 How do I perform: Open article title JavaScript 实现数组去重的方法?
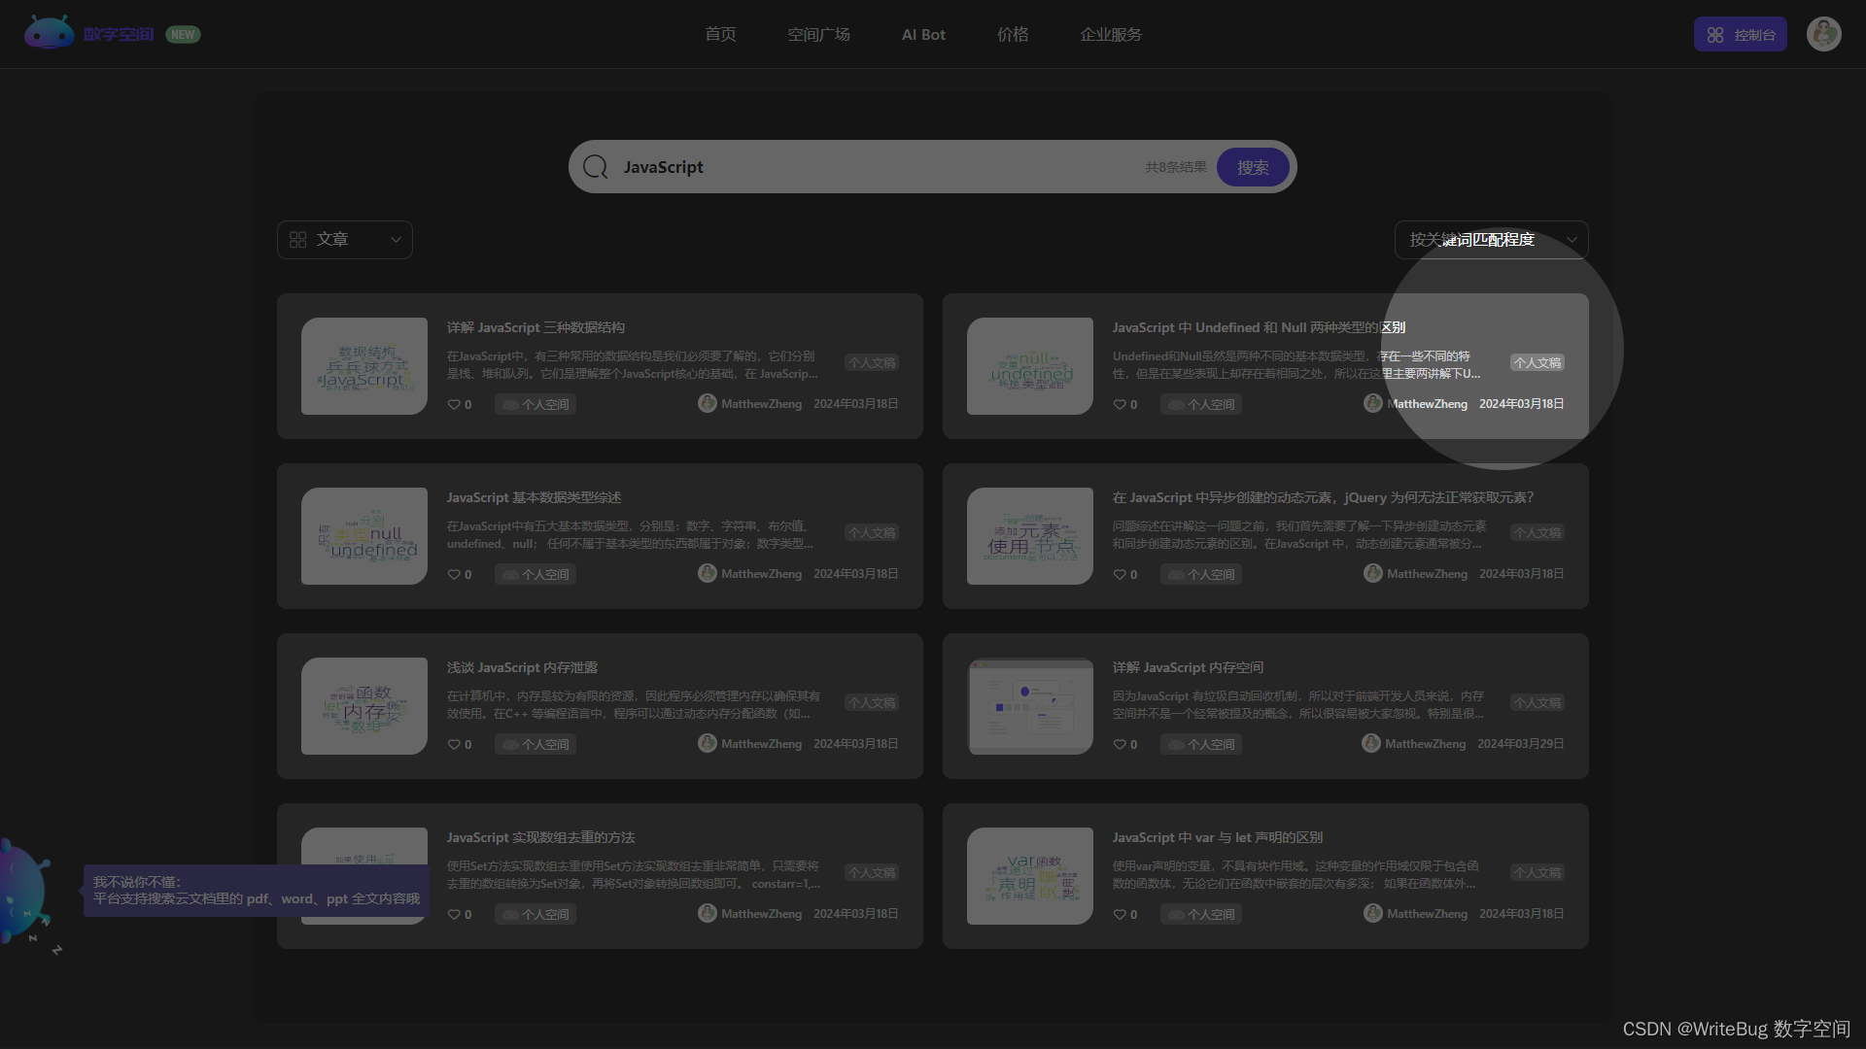pyautogui.click(x=540, y=837)
